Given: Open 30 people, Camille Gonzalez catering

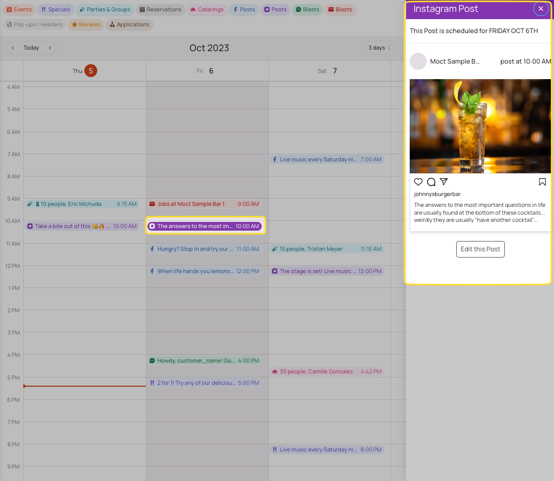Looking at the screenshot, I should tap(327, 371).
